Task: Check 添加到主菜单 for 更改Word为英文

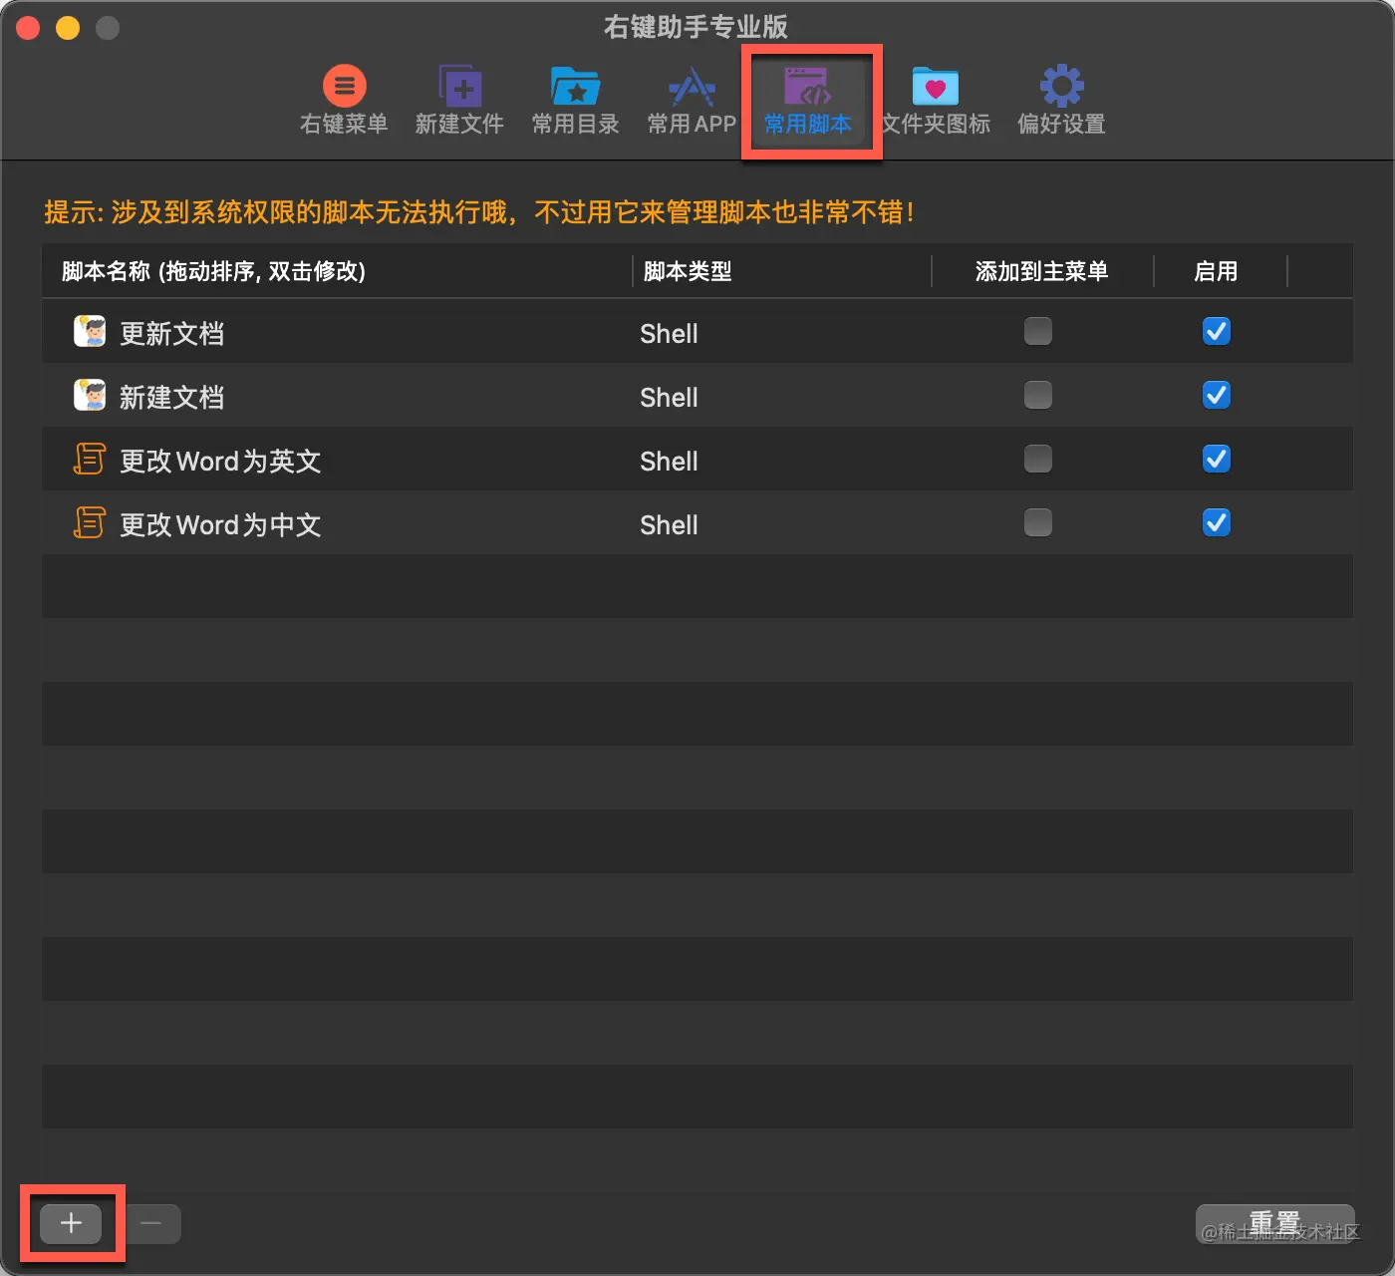Action: [x=1038, y=459]
